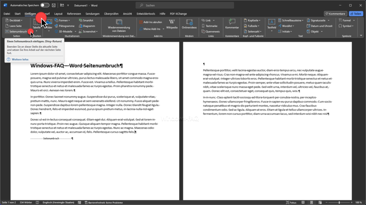Image resolution: width=366 pixels, height=205 pixels.
Task: Click Add-Ins abrufen
Action: click(x=150, y=22)
